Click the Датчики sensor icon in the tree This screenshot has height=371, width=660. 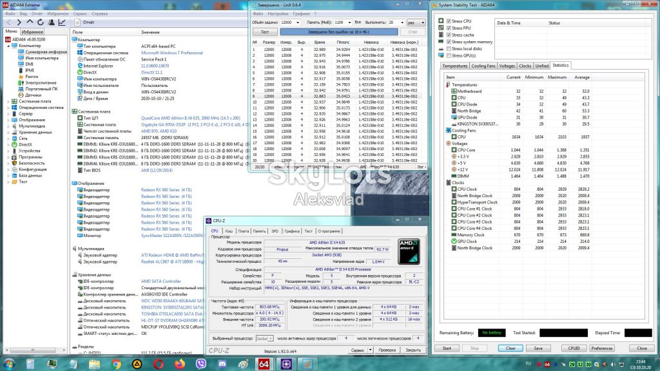coord(21,95)
